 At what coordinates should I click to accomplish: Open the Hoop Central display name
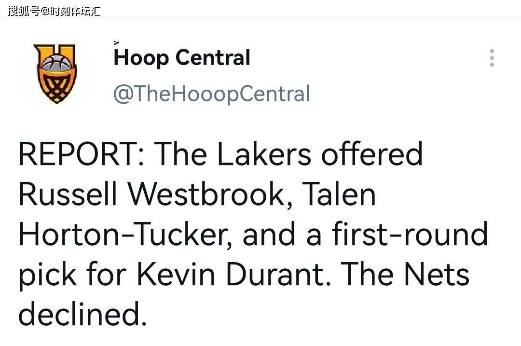[x=182, y=58]
